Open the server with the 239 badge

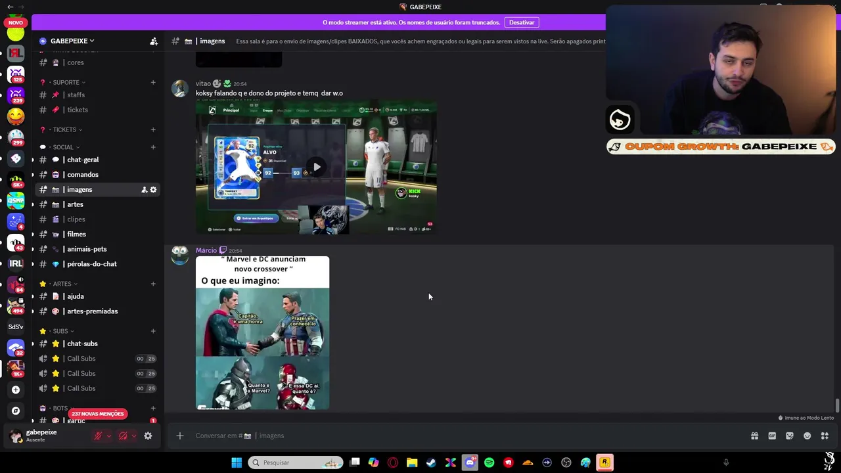click(16, 95)
